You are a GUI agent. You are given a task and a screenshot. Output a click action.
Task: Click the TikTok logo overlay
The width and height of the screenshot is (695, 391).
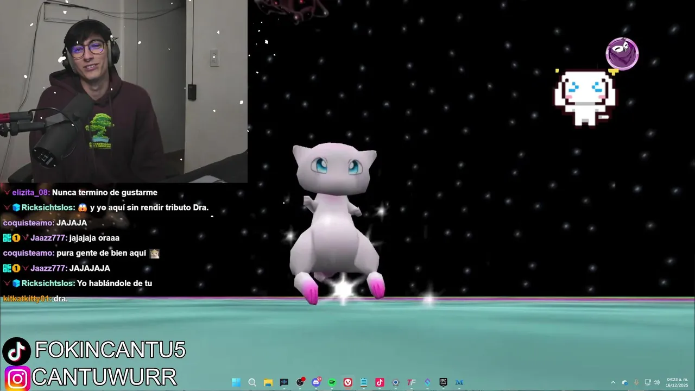[16, 351]
